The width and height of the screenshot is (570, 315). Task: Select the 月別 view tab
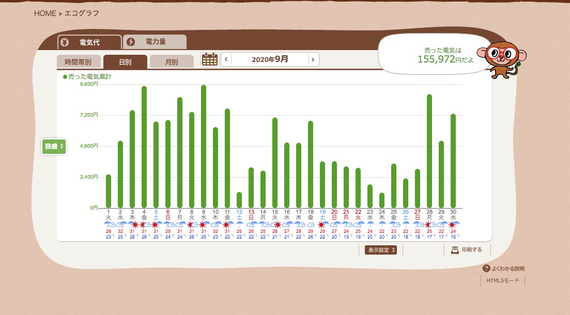tap(172, 62)
